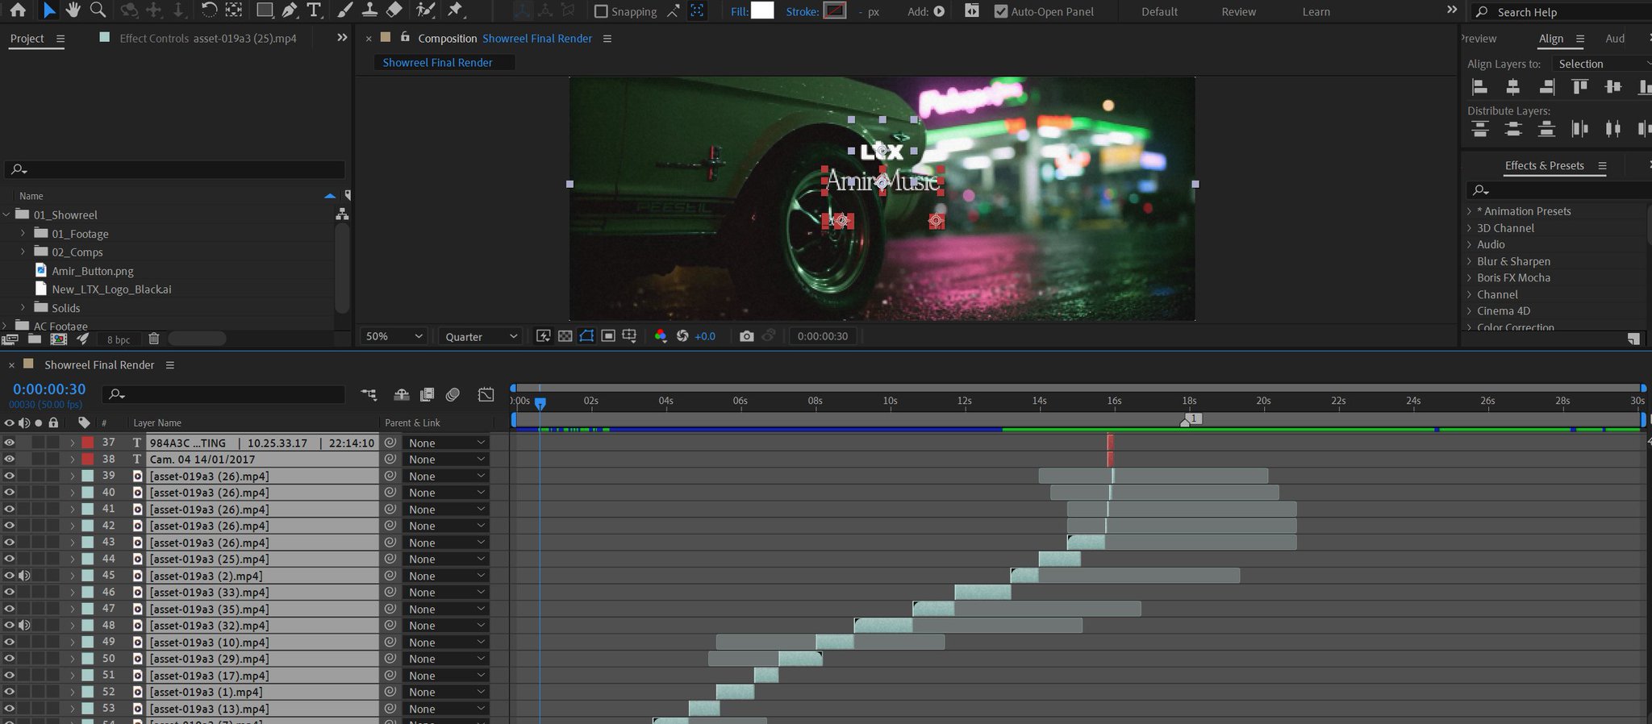Screen dimensions: 1652x724
Task: Enable the Snapping checkbox
Action: [601, 11]
